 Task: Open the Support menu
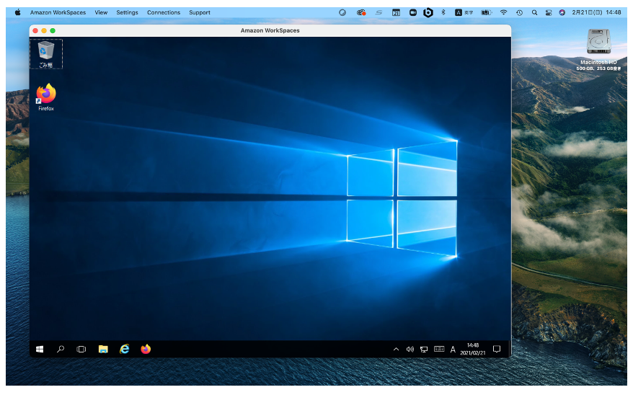tap(200, 12)
